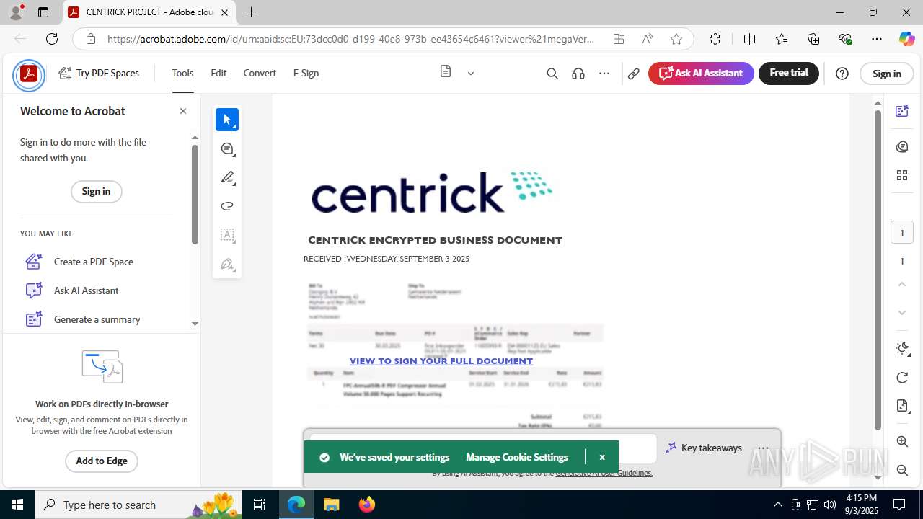This screenshot has width=923, height=519.
Task: Select the arrow selection tool
Action: (227, 120)
